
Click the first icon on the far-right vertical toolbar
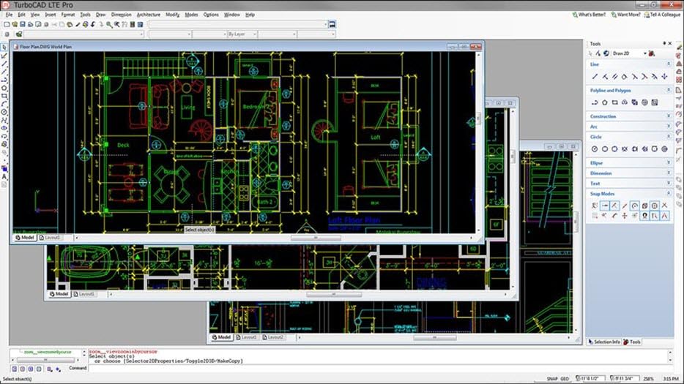679,47
